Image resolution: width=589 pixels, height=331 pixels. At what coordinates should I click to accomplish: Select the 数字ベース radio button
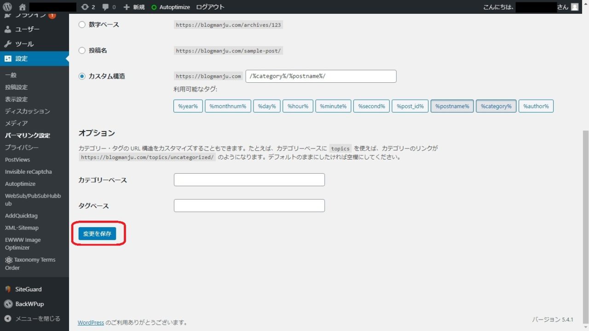click(82, 25)
